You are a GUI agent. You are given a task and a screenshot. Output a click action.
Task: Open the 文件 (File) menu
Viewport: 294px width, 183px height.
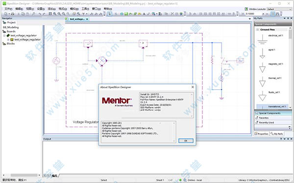click(8, 9)
